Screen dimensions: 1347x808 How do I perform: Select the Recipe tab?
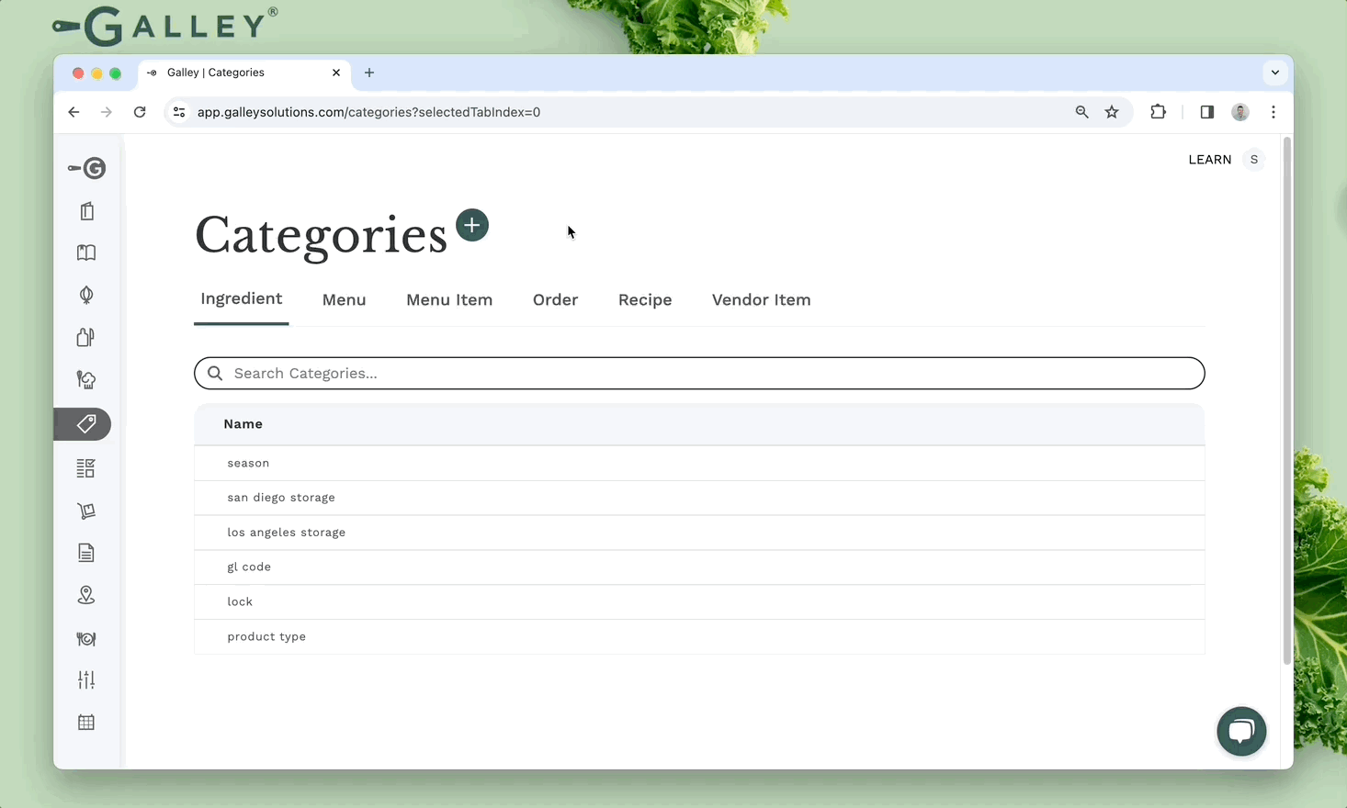pyautogui.click(x=644, y=300)
